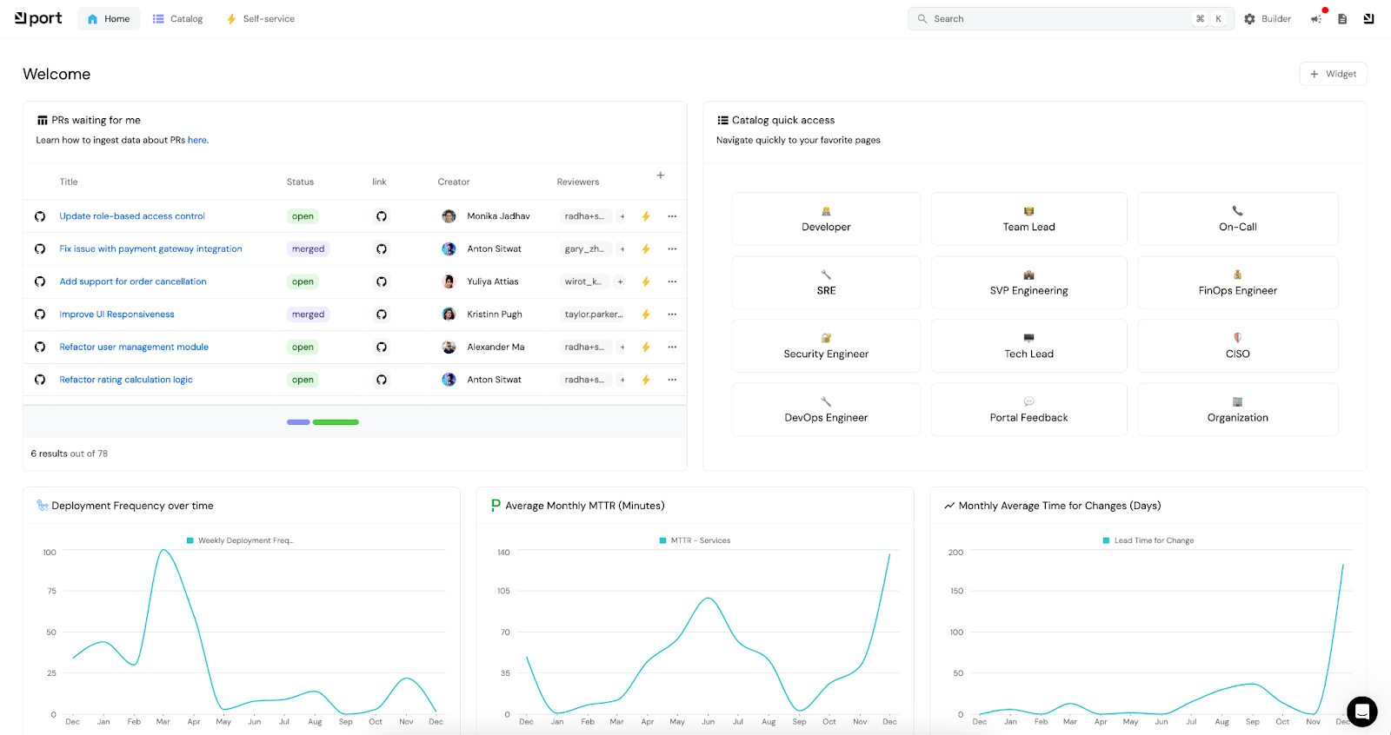Toggle Weekly Deployment Freq legend series
The width and height of the screenshot is (1391, 735).
click(x=240, y=540)
